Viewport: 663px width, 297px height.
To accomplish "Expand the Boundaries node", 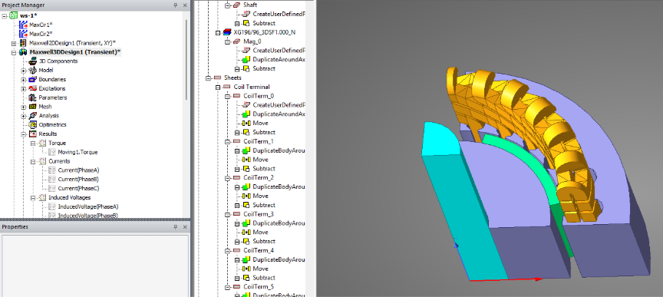I will click(24, 80).
